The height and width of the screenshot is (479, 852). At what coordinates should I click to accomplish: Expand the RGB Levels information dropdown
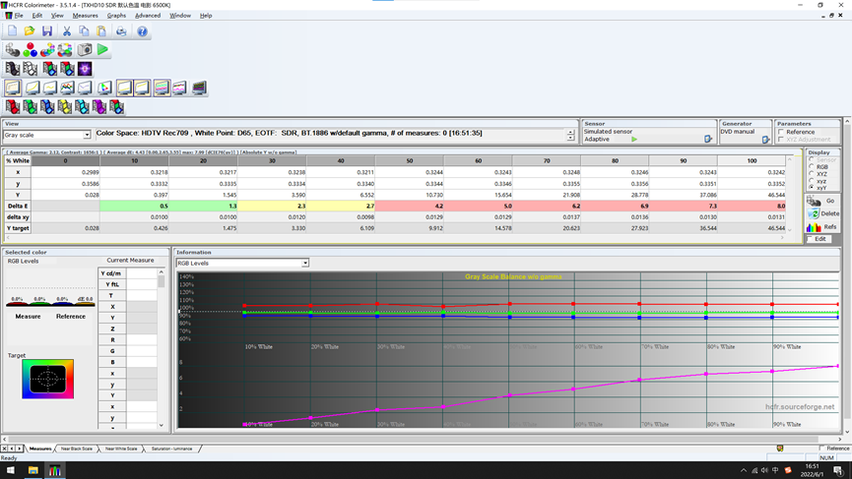click(304, 263)
